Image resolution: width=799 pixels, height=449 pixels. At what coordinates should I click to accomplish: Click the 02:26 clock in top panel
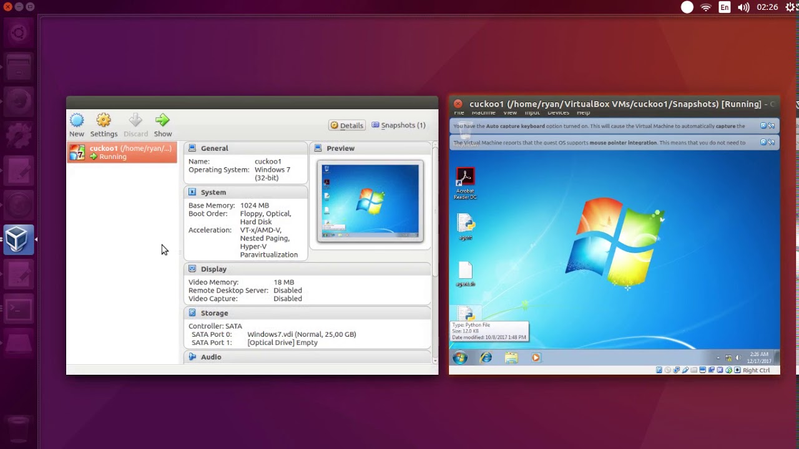pos(767,7)
